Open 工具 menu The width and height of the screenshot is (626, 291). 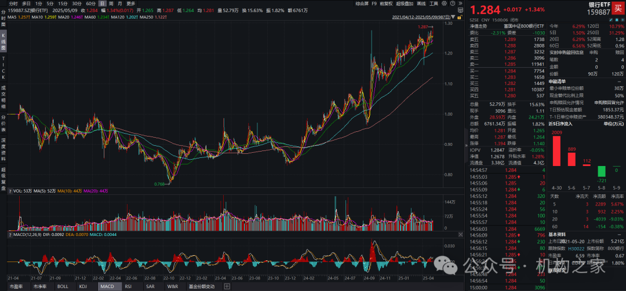click(x=434, y=3)
